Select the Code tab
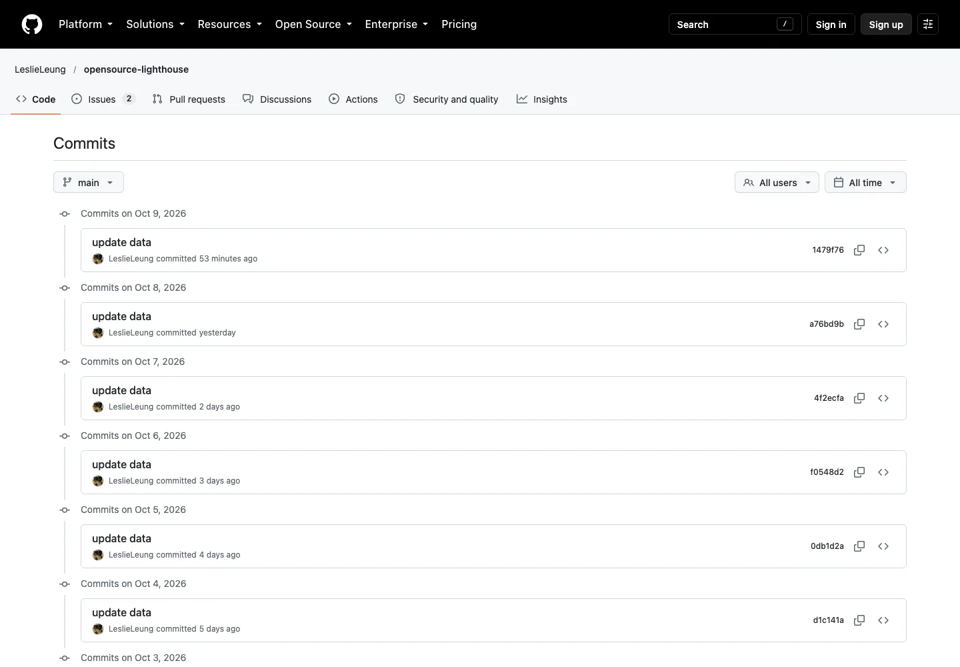This screenshot has width=960, height=667. click(x=36, y=99)
